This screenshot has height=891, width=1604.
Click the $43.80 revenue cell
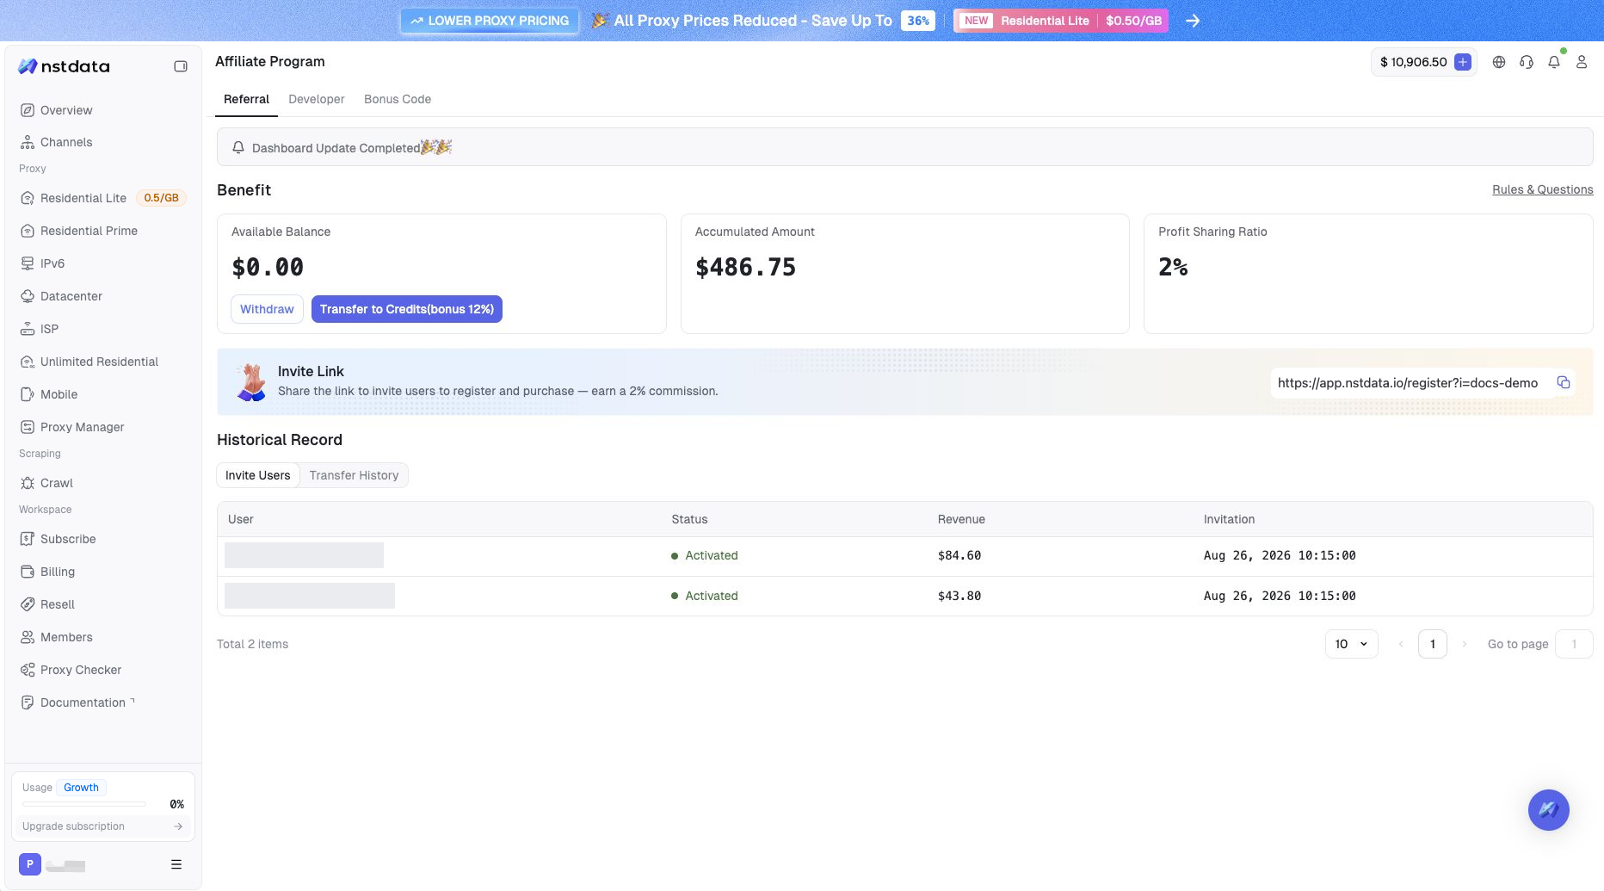tap(959, 596)
